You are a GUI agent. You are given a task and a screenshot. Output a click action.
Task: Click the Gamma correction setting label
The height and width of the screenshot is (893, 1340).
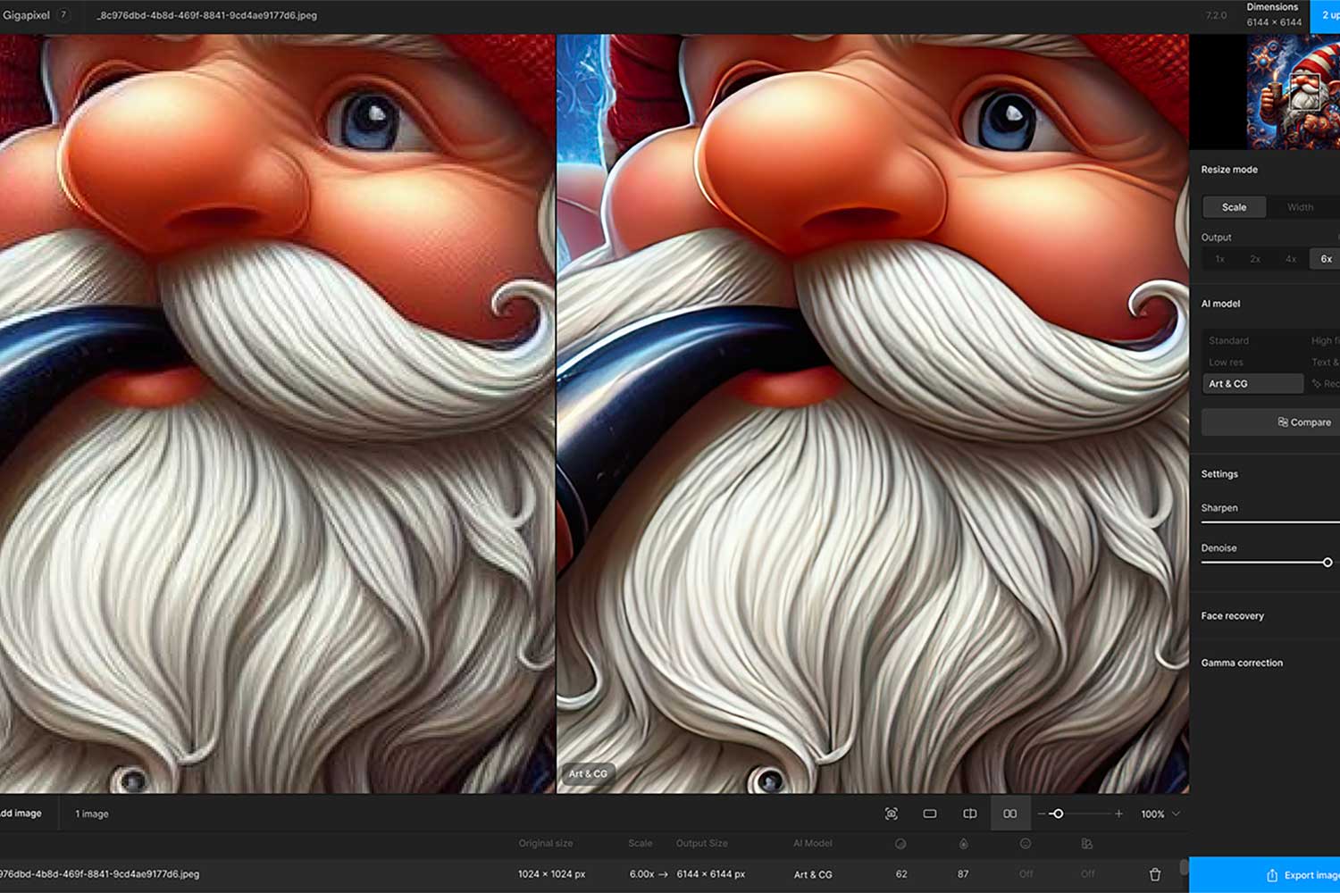(x=1242, y=663)
